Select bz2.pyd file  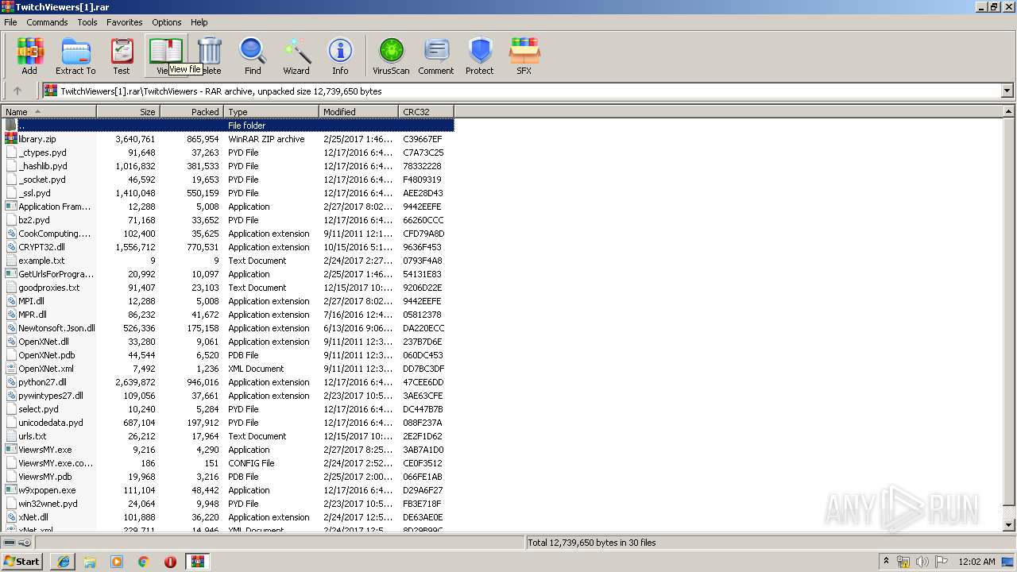click(34, 220)
